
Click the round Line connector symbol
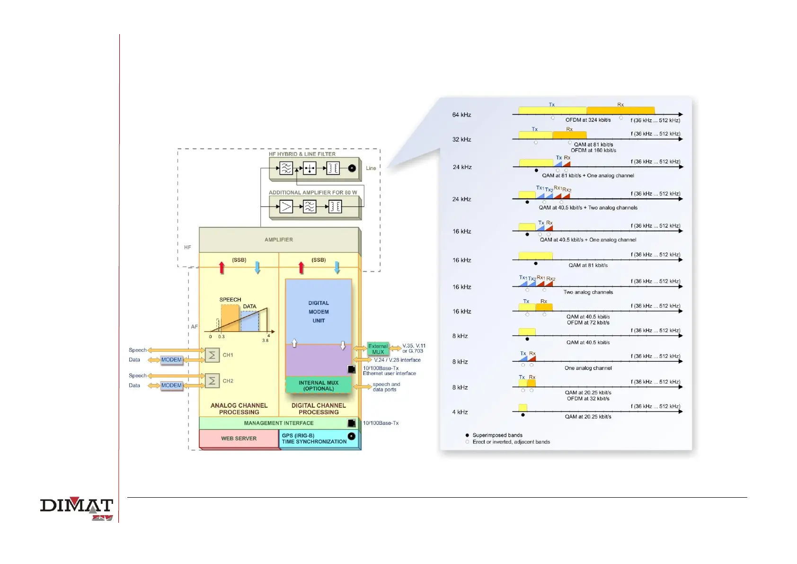(x=352, y=168)
